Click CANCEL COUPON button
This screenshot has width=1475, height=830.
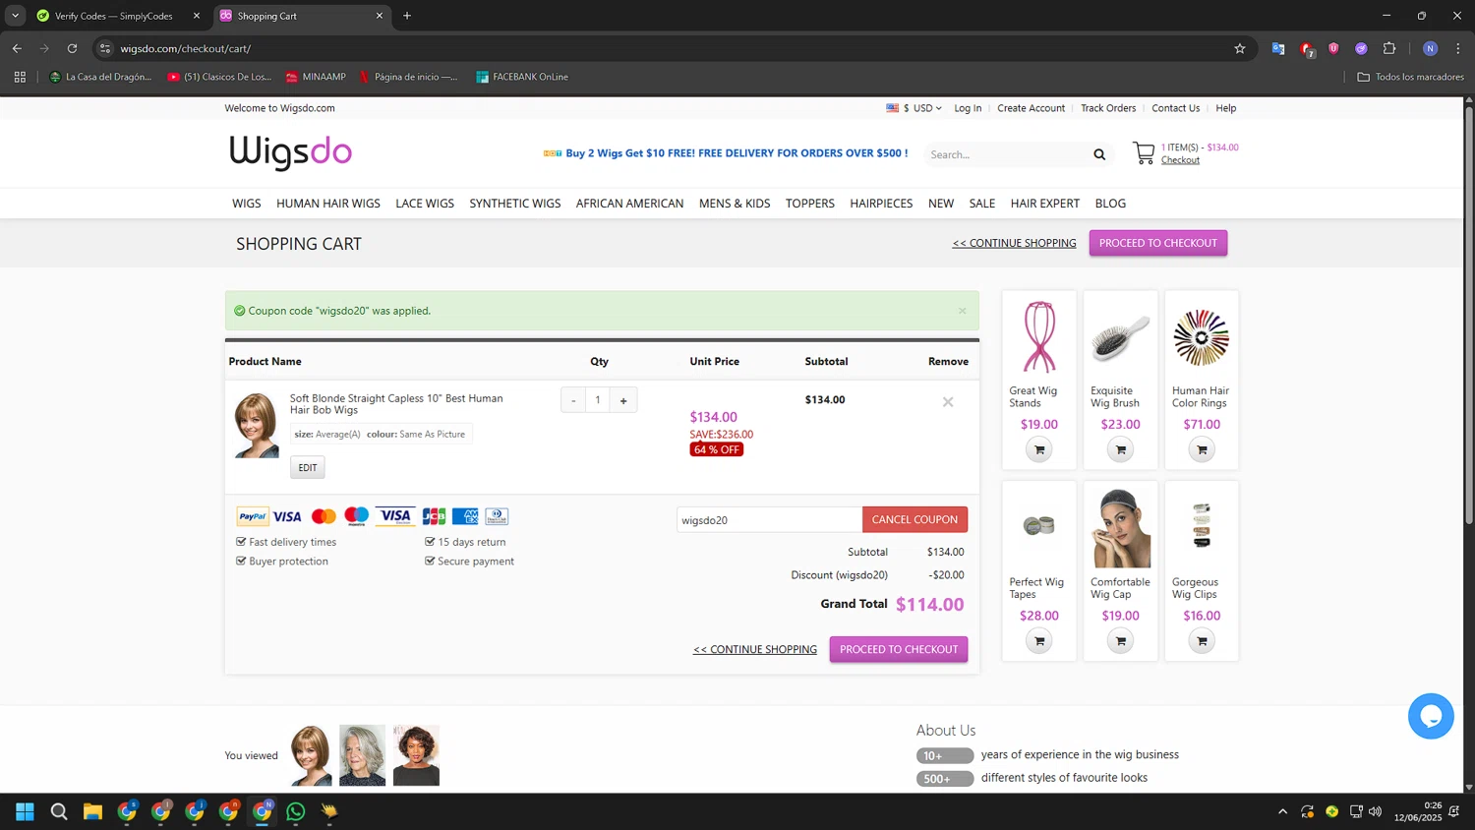click(x=914, y=519)
